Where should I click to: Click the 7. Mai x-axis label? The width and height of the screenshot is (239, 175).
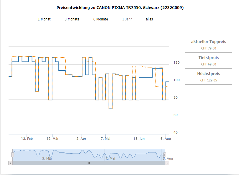click(x=105, y=139)
